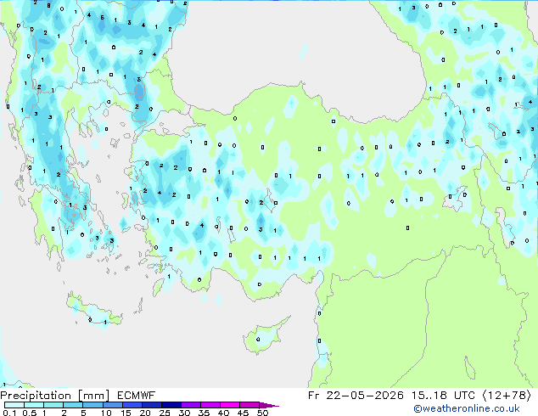Click the '15..18 UTC' time range
Viewport: 538px width, 416px height.
(x=443, y=396)
